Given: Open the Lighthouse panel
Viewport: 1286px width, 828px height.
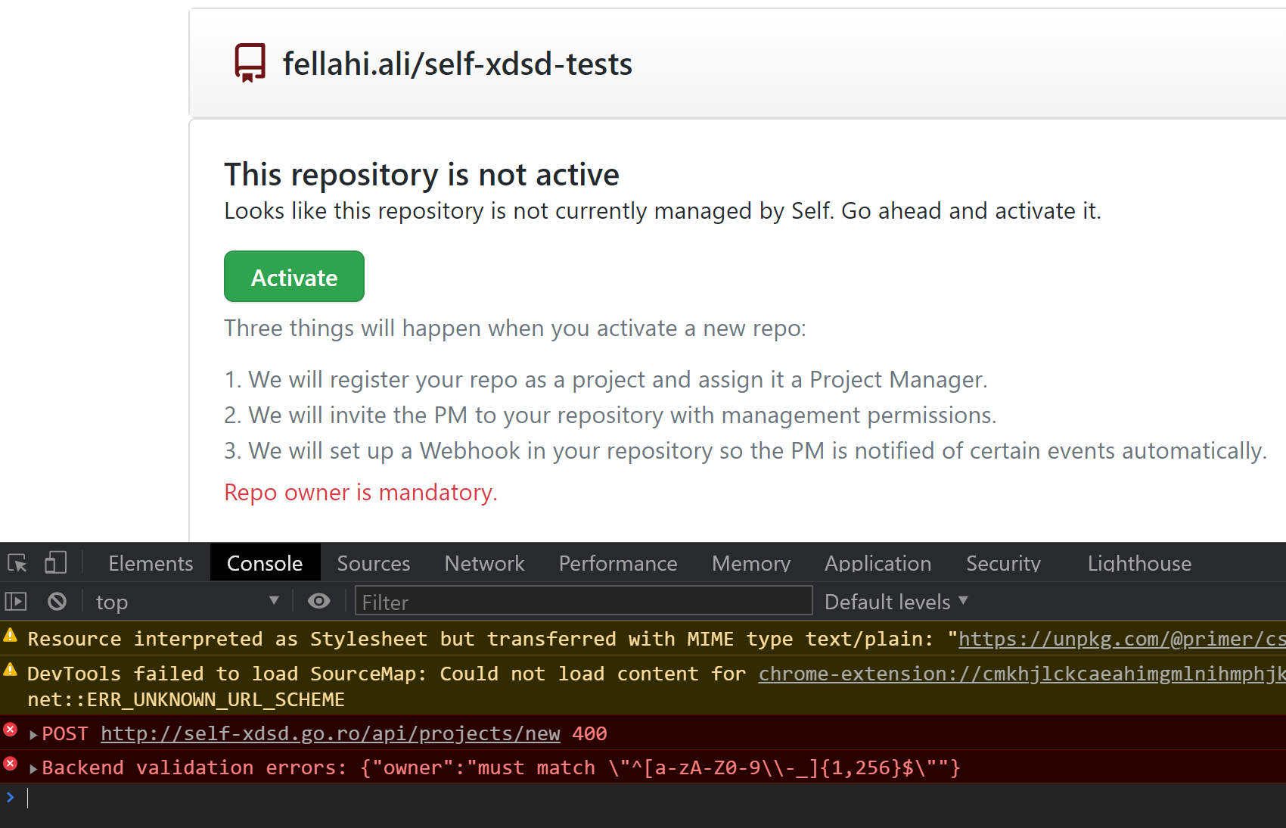Looking at the screenshot, I should click(x=1138, y=562).
